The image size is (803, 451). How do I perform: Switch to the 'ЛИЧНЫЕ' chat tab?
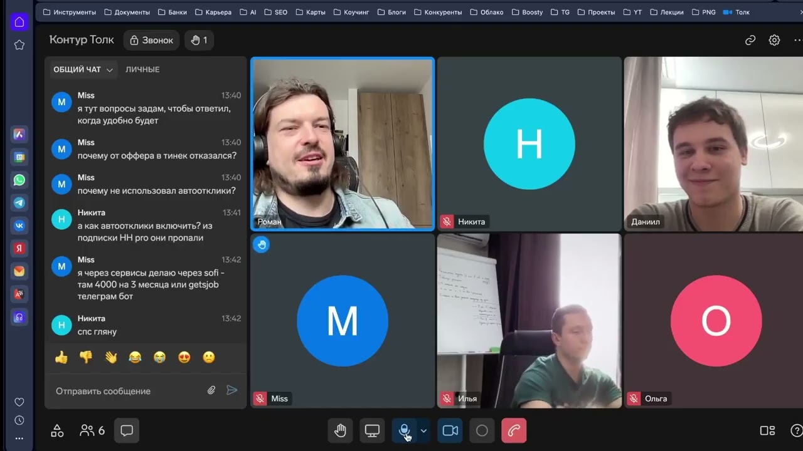tap(142, 70)
